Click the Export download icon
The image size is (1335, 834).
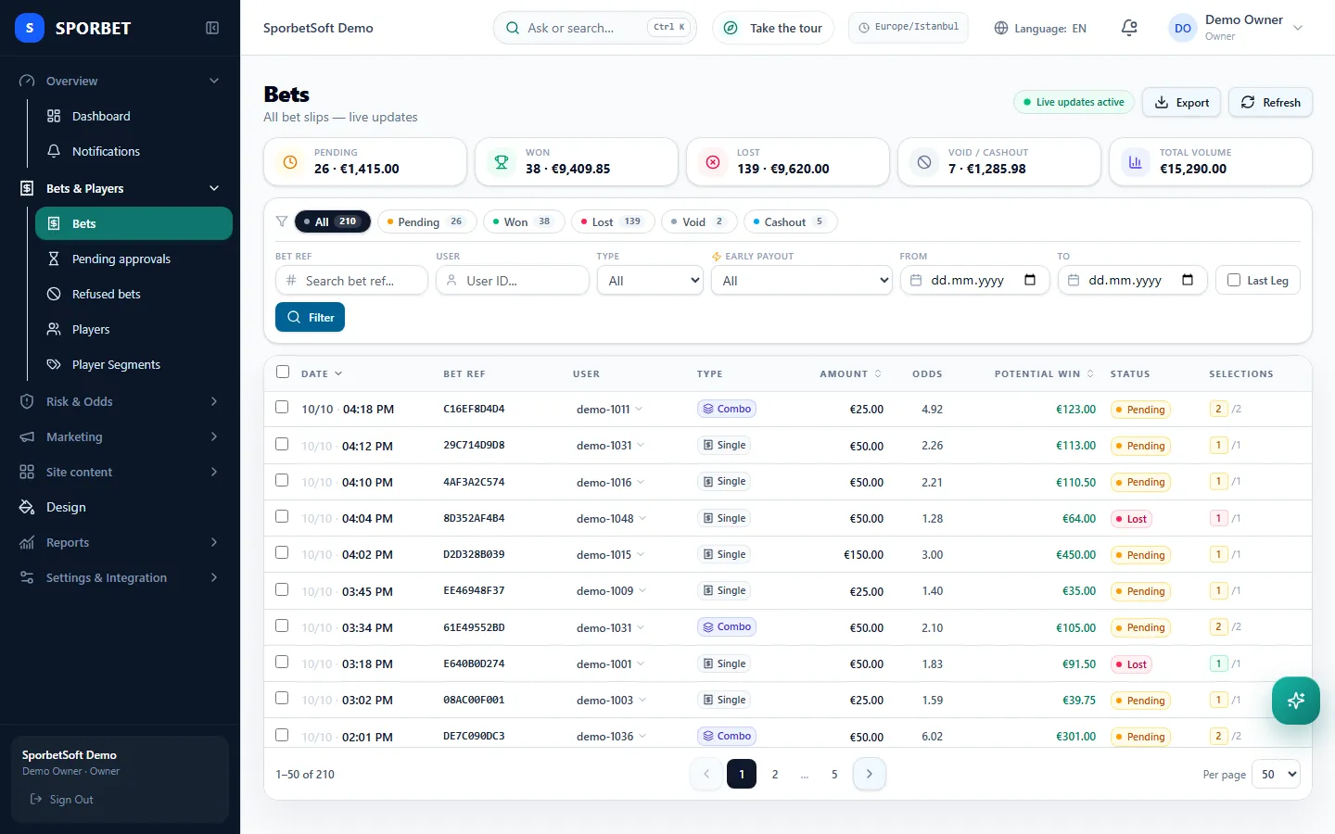point(1162,102)
